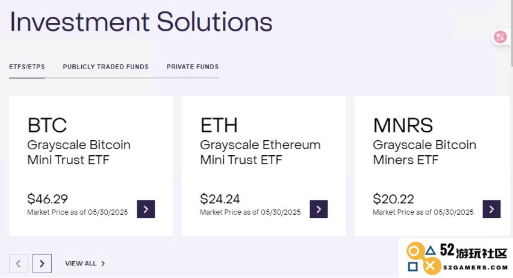The image size is (513, 278).
Task: Advance to next carousel slide arrow
Action: pyautogui.click(x=42, y=264)
